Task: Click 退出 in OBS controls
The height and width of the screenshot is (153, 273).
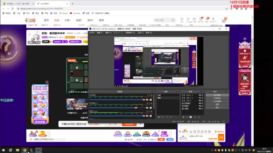Action: pos(217,107)
